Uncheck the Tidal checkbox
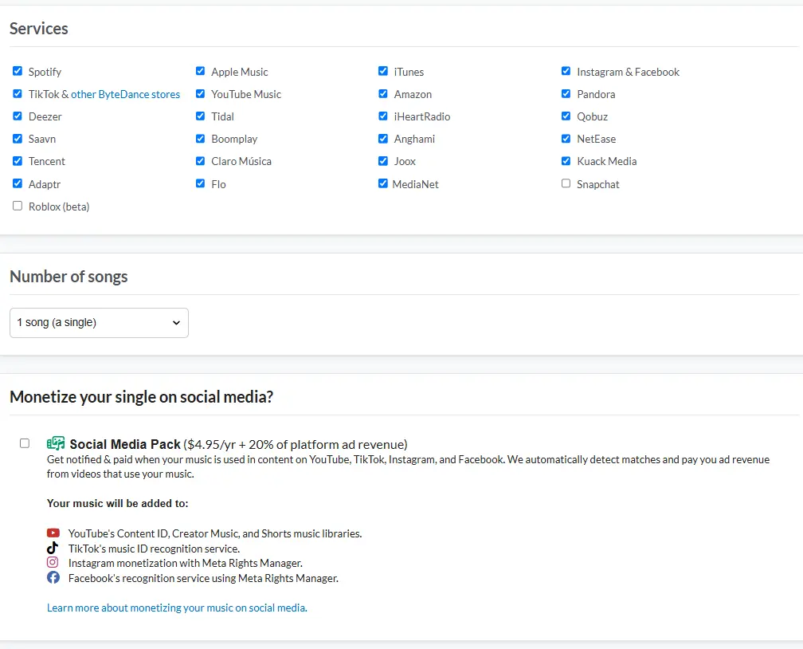Viewport: 803px width, 649px height. (200, 116)
